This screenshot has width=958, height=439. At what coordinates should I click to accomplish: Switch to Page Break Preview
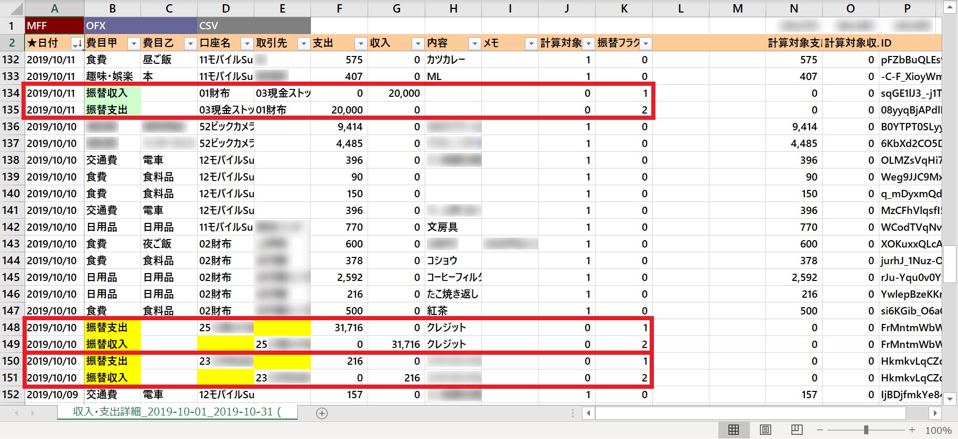(797, 430)
